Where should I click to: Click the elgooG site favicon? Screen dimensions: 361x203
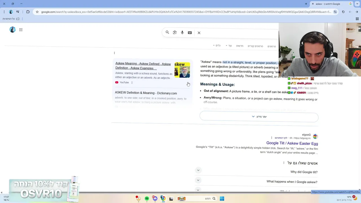click(x=315, y=136)
